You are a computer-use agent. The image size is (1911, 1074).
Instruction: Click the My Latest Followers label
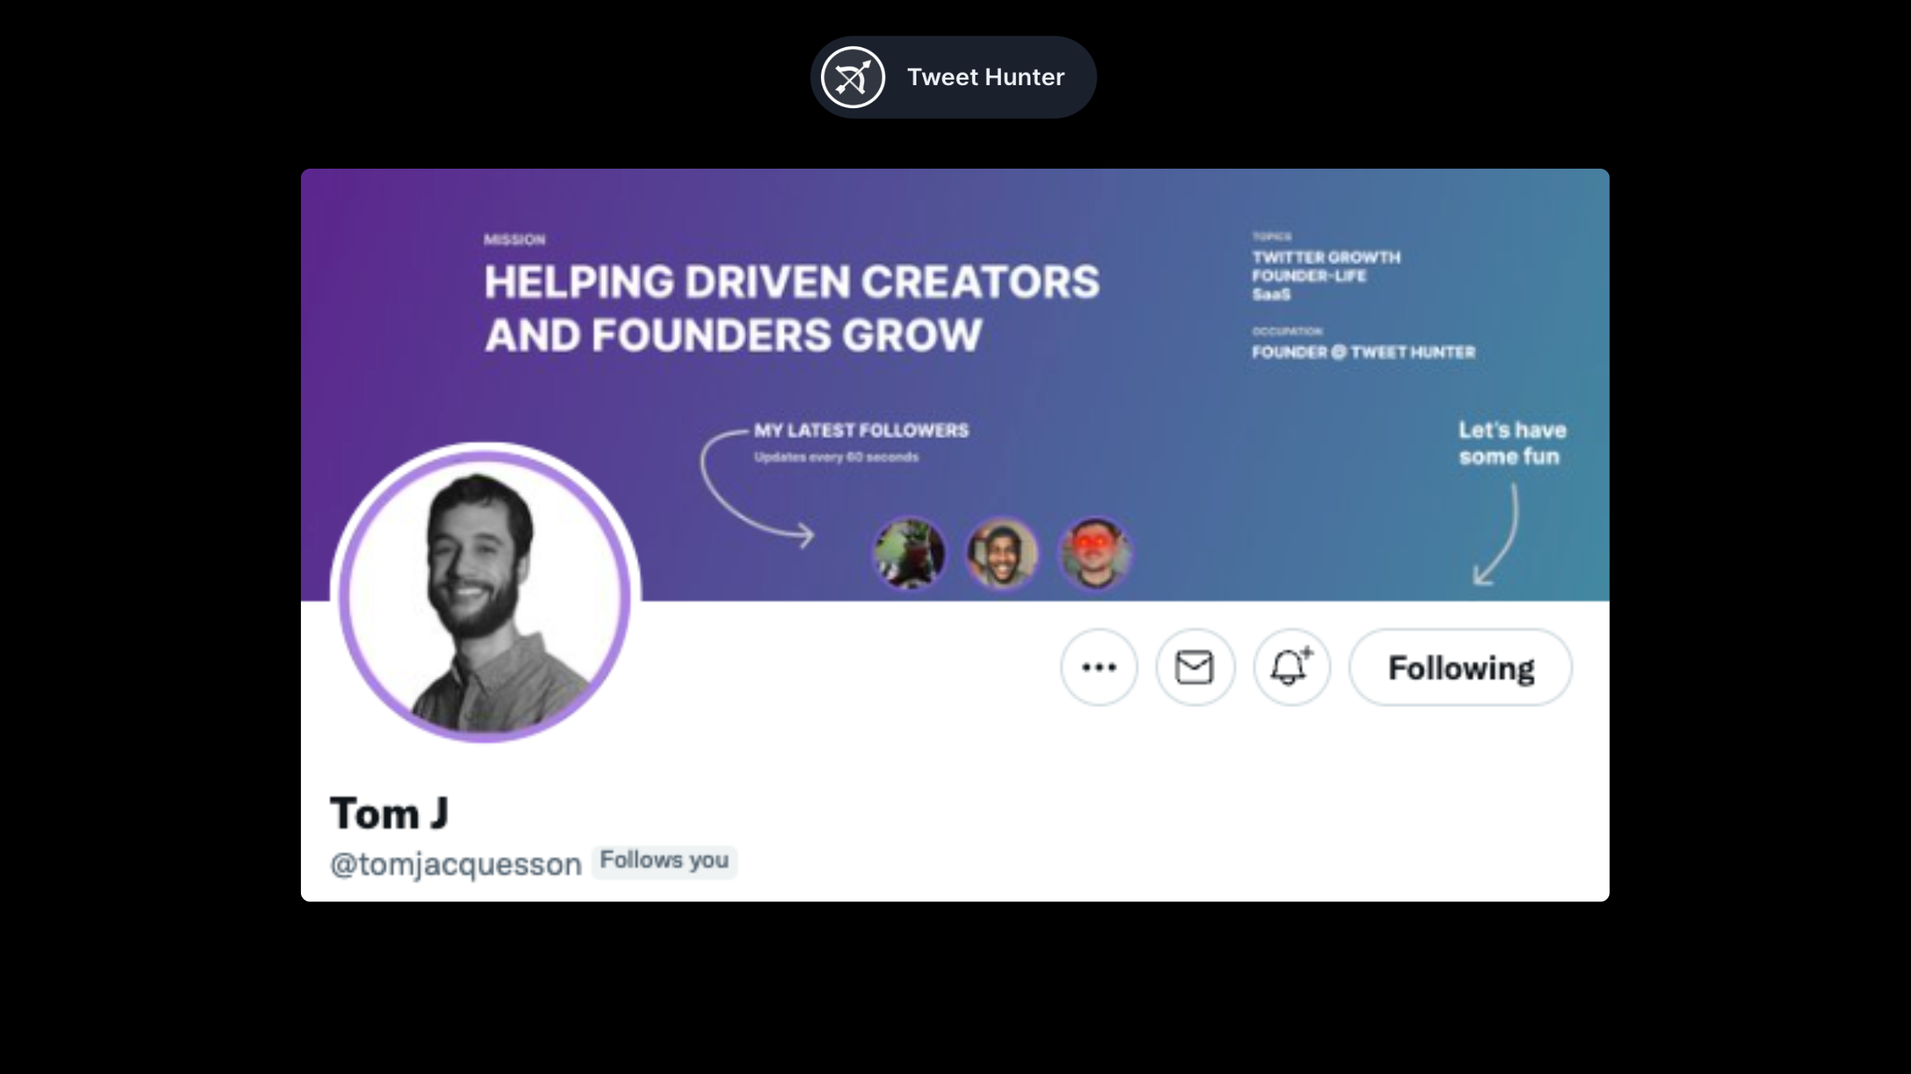click(861, 431)
